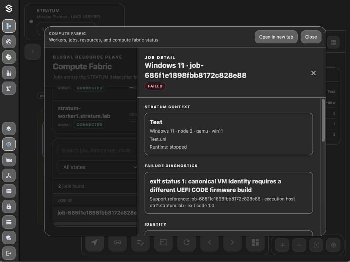Click Windows 11 · node 2 · qemu · win11 line
The height and width of the screenshot is (262, 350).
[x=186, y=131]
